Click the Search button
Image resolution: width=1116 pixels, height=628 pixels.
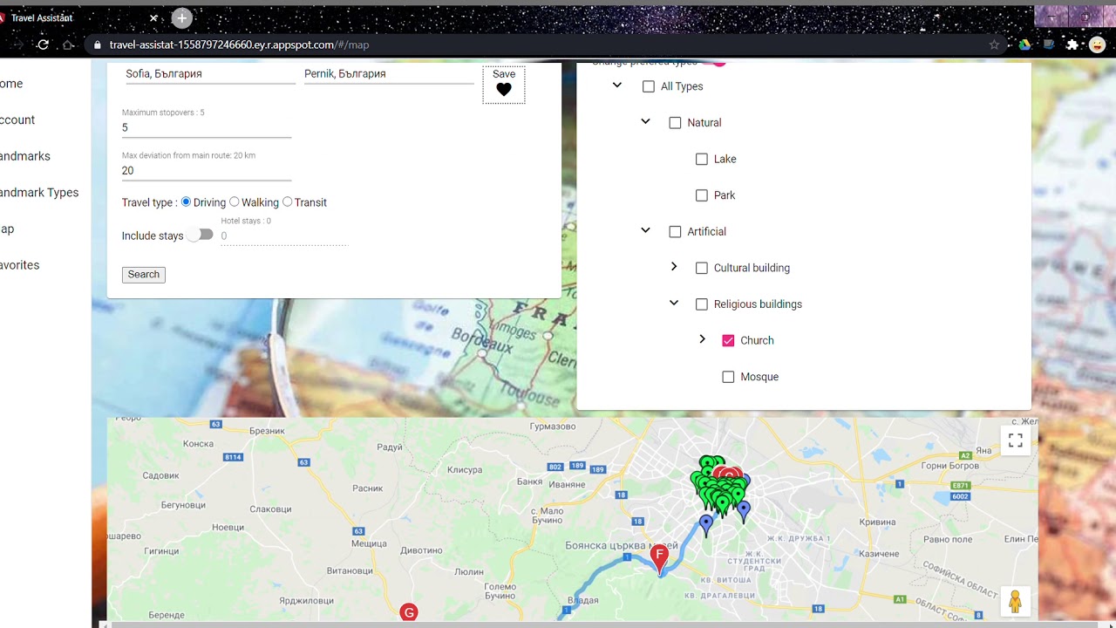click(x=144, y=275)
